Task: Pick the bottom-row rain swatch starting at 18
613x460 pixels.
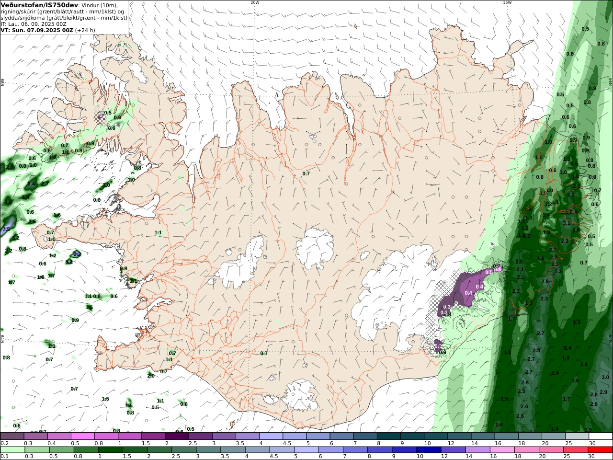Action: click(x=527, y=450)
